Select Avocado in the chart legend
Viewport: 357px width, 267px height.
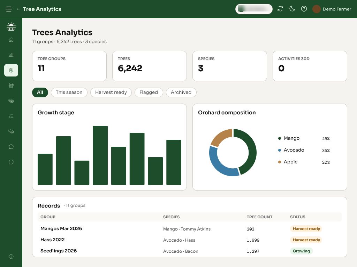coord(294,150)
